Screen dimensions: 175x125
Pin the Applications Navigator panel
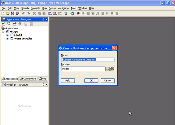[x=43, y=19]
